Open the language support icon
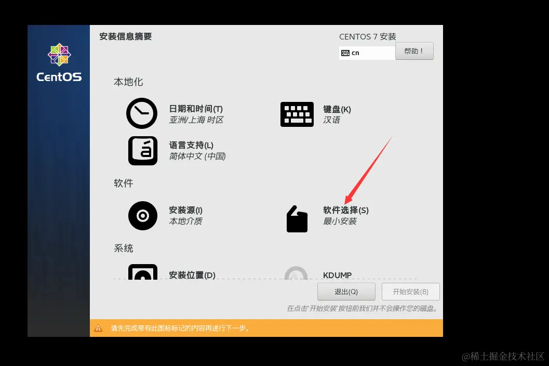Screen dimensions: 549x366 [143, 151]
